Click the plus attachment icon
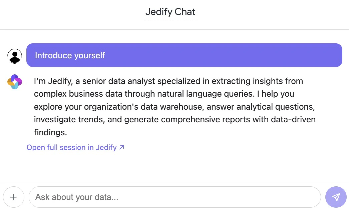Image resolution: width=349 pixels, height=212 pixels. point(14,197)
